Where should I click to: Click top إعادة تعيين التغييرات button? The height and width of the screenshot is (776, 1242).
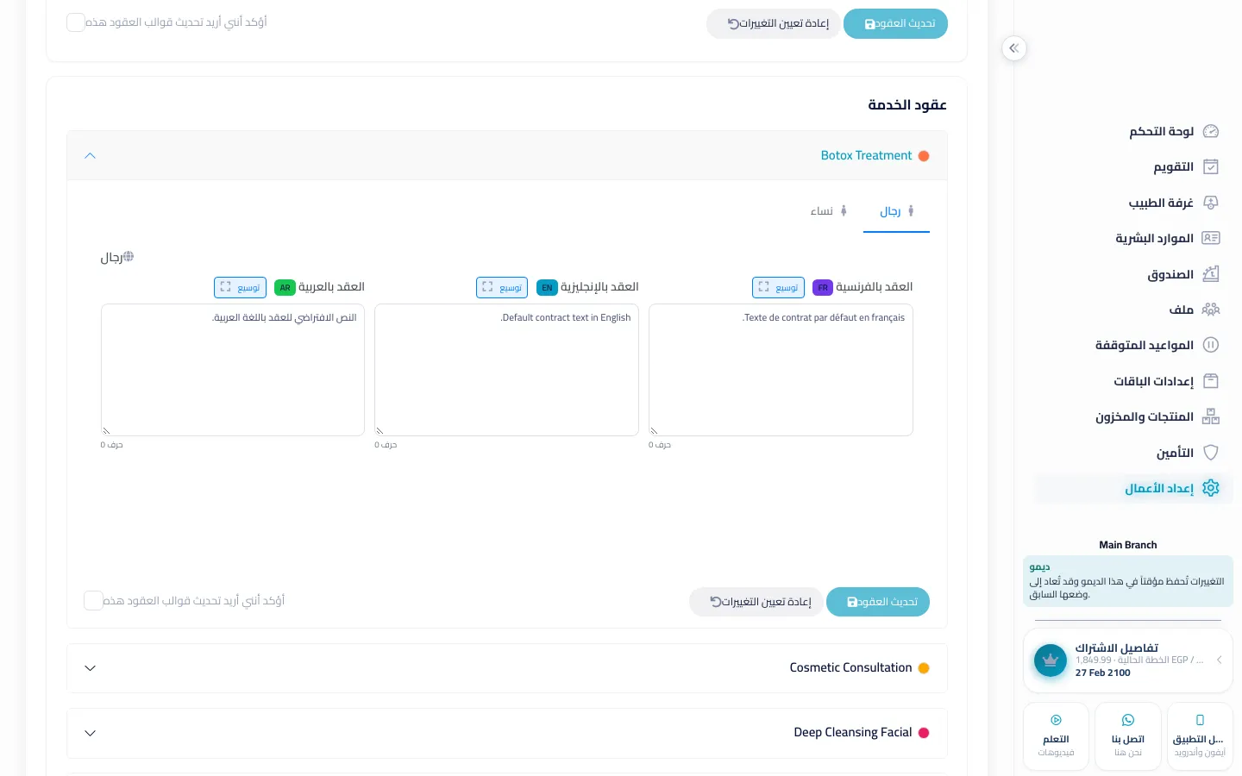(774, 24)
